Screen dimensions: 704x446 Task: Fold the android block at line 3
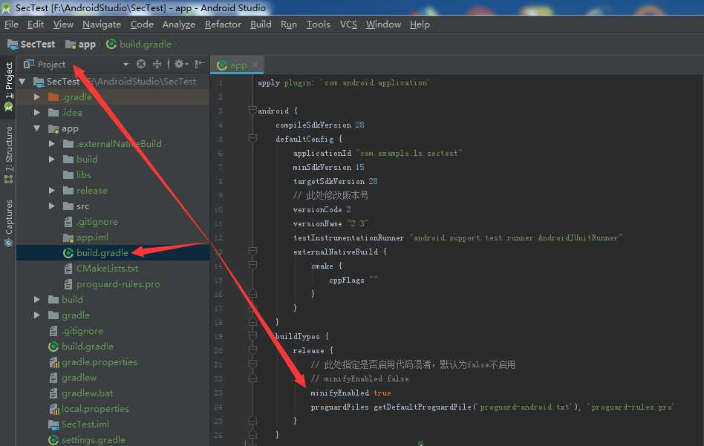click(252, 111)
